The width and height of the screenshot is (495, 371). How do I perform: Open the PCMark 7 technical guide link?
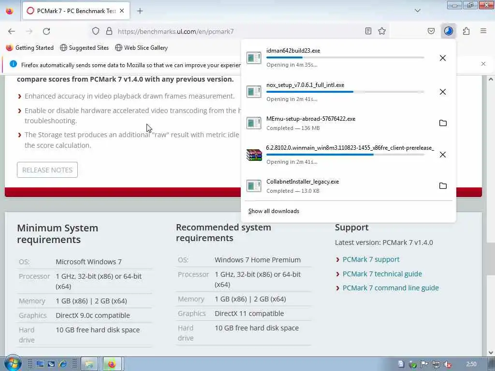point(382,274)
